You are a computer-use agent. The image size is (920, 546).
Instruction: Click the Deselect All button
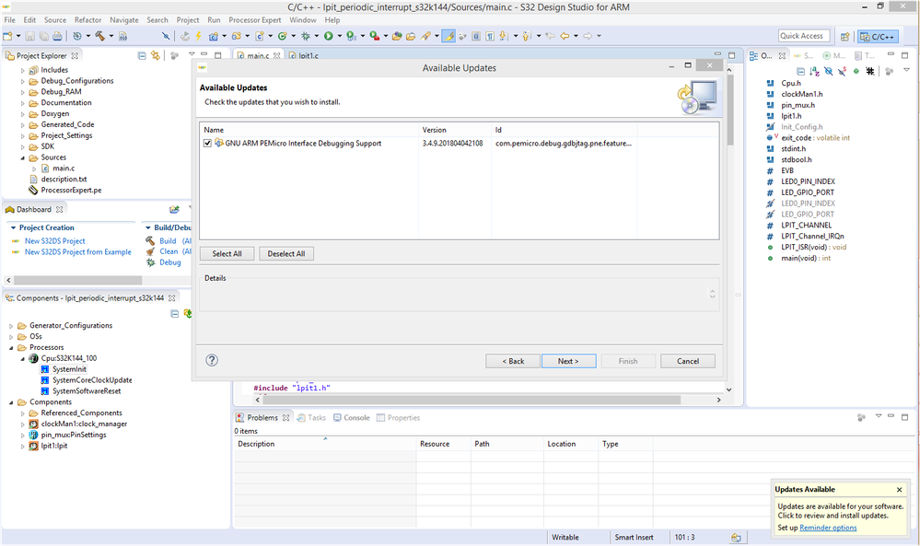pos(286,254)
